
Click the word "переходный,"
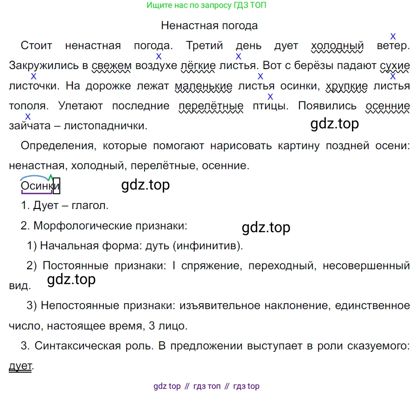(282, 266)
